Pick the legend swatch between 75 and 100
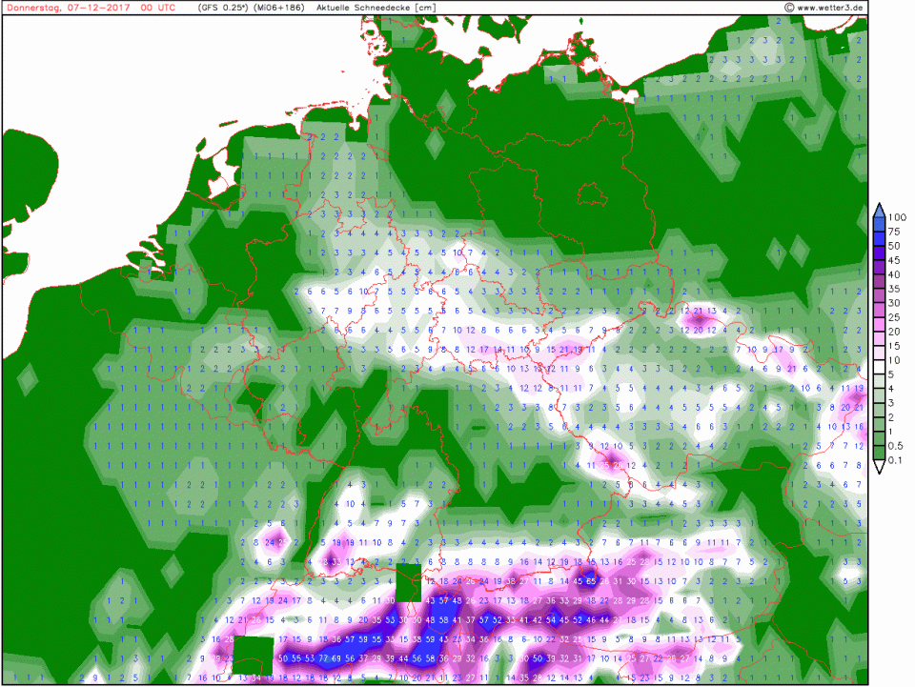Image resolution: width=915 pixels, height=687 pixels. (879, 224)
